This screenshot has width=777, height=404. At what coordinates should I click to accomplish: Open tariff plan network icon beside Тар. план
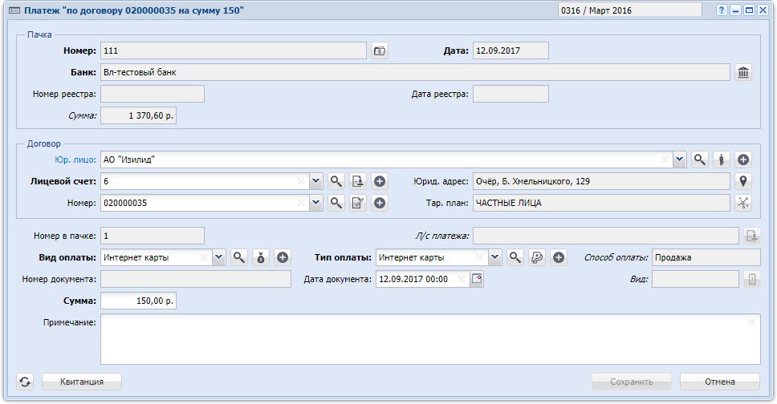coord(743,204)
